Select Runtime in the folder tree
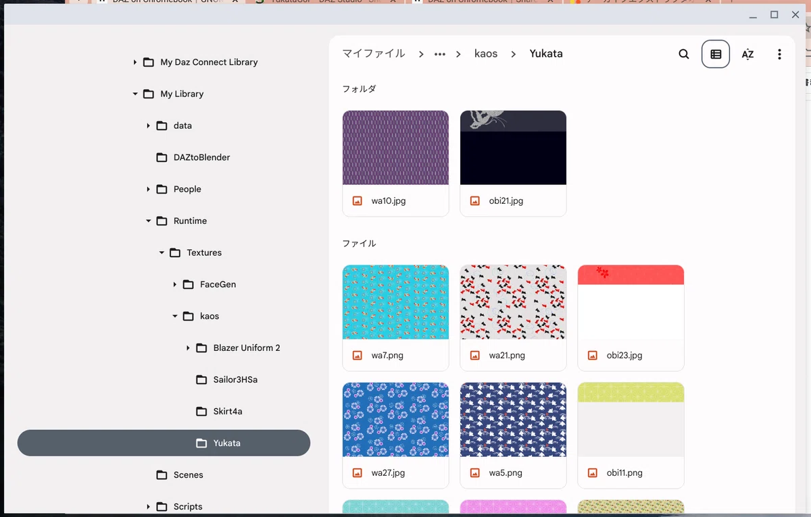Screen dimensions: 811x517 190,221
